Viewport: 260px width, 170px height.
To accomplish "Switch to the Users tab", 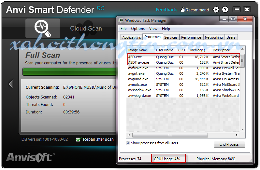I will tap(231, 37).
